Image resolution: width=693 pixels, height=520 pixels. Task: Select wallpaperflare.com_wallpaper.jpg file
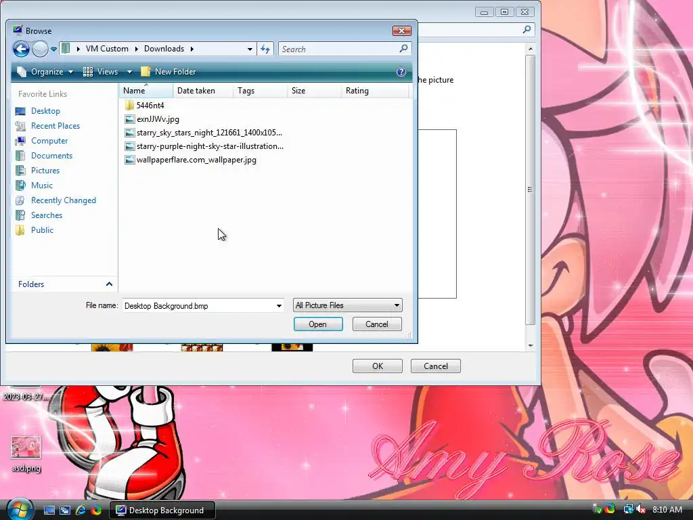click(x=190, y=160)
